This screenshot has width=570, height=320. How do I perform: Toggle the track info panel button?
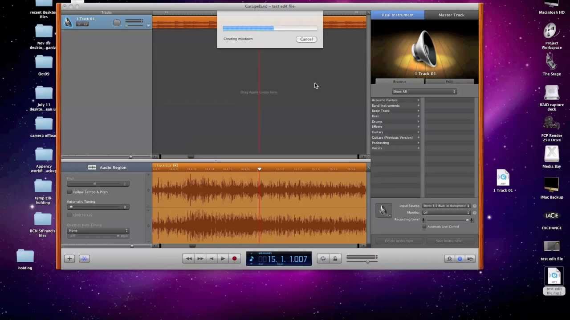pos(460,259)
